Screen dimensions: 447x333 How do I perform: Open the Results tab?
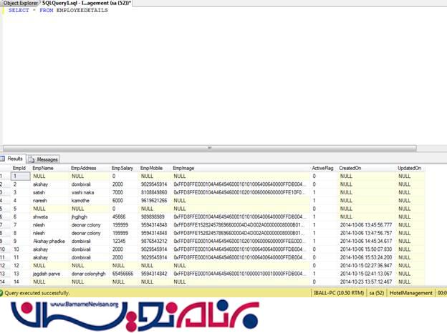point(14,159)
